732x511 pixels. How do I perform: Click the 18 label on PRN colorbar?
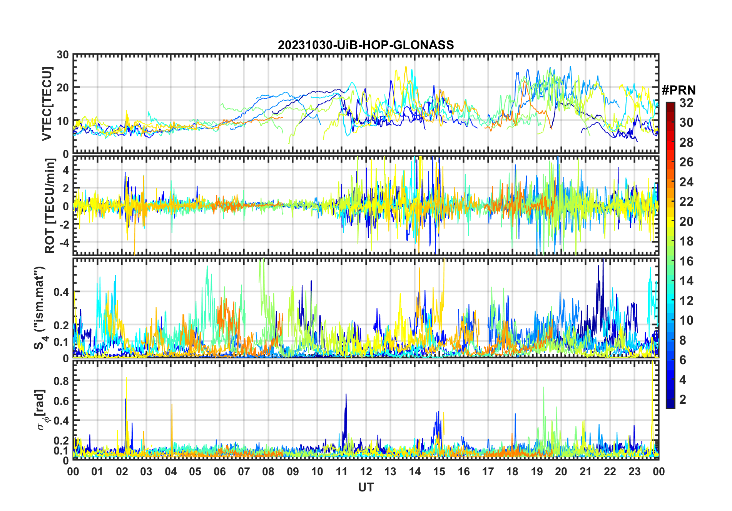[686, 241]
